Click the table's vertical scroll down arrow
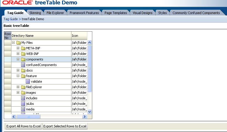 pos(90,112)
